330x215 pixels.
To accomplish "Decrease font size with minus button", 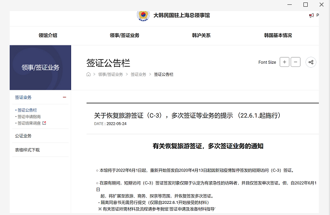I will (x=296, y=62).
